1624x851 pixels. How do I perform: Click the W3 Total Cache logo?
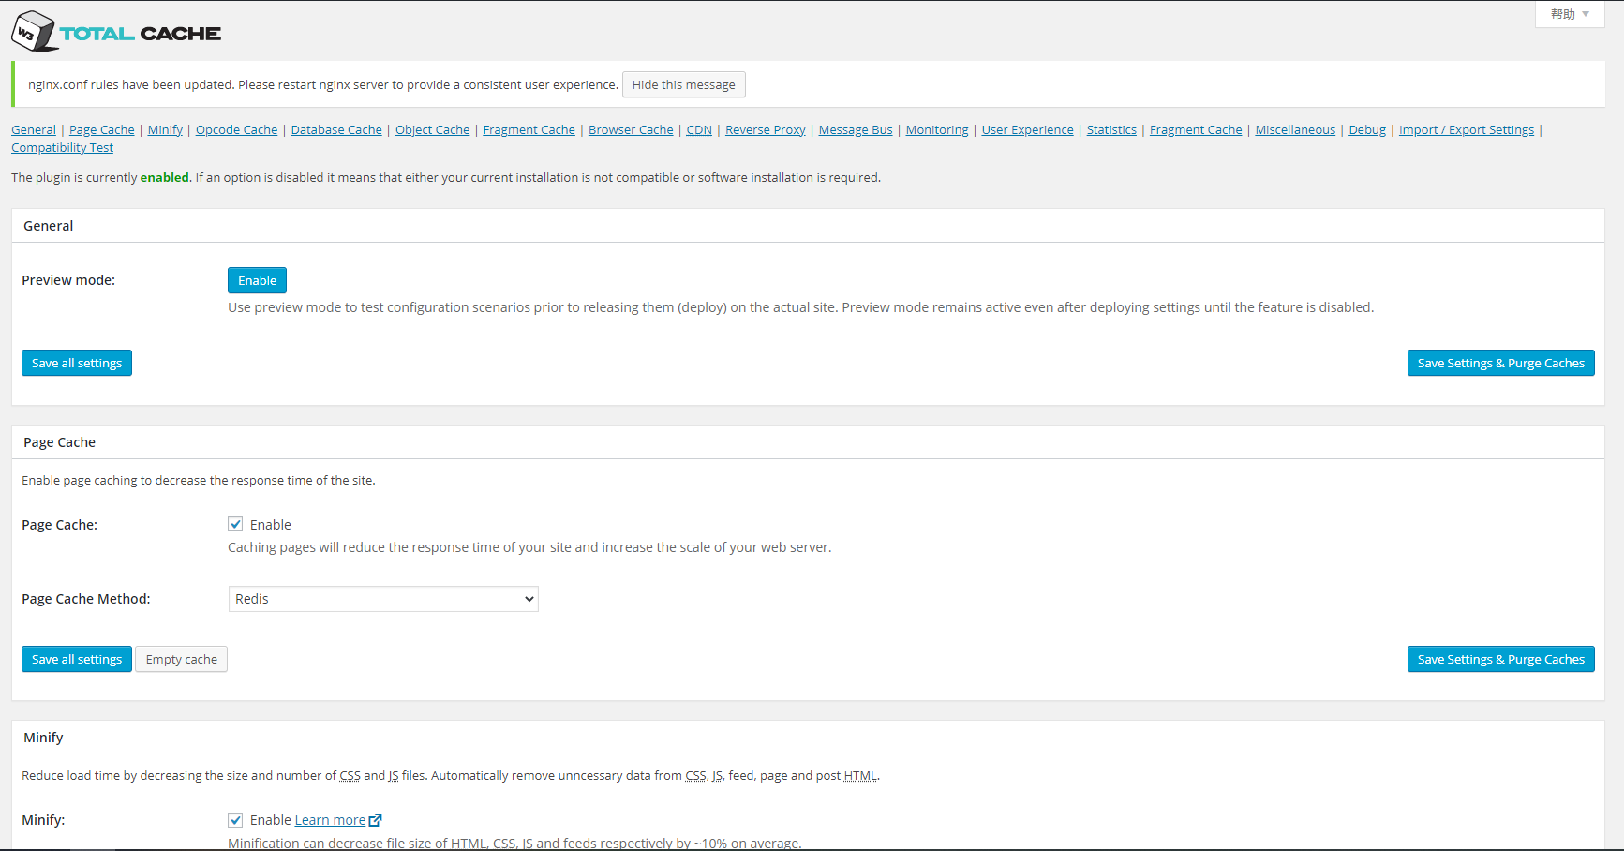(116, 32)
